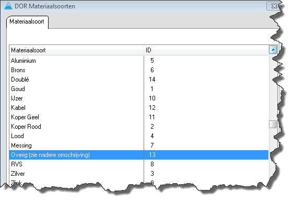
Task: Sort by the Materiaalsoort column header
Action: [x=76, y=50]
